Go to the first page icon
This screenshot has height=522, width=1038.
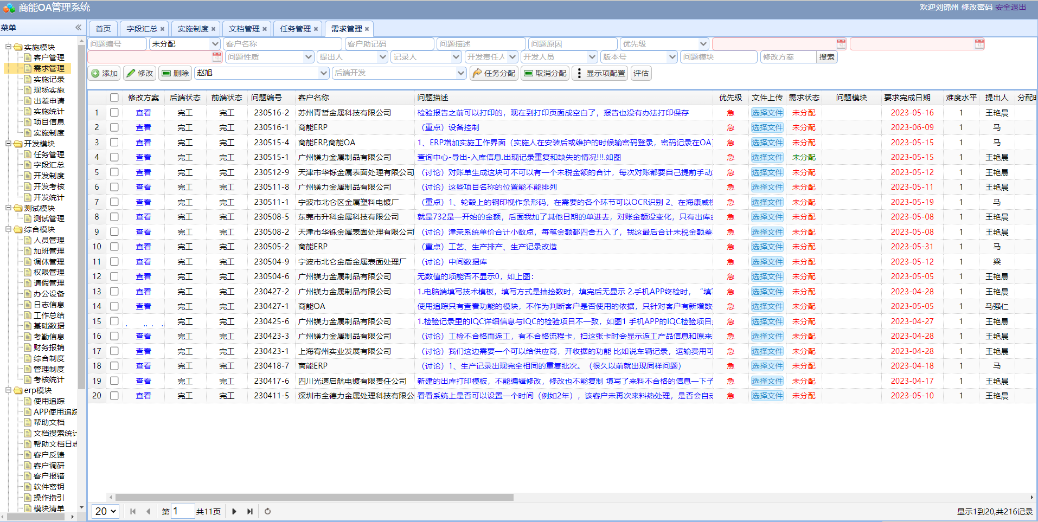coord(133,511)
